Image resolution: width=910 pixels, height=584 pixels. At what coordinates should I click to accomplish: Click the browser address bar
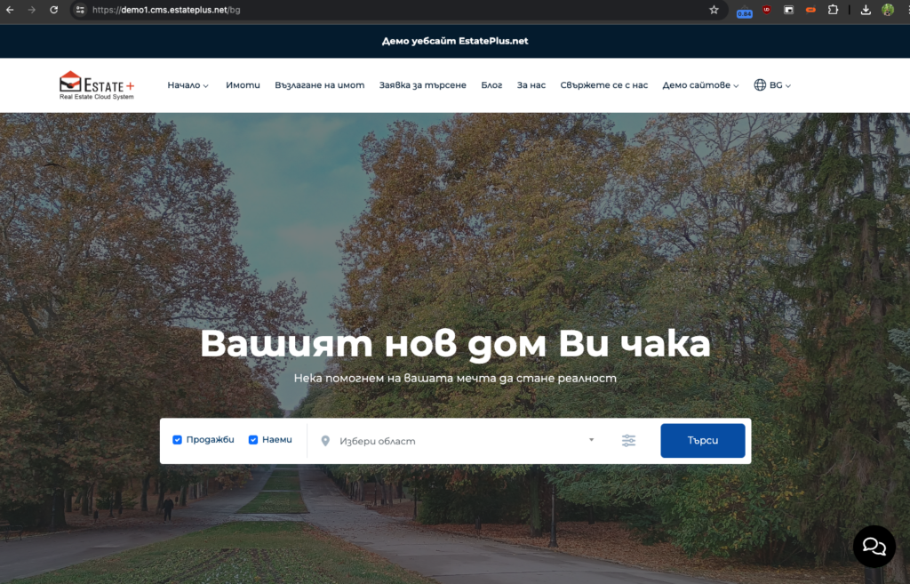(178, 11)
